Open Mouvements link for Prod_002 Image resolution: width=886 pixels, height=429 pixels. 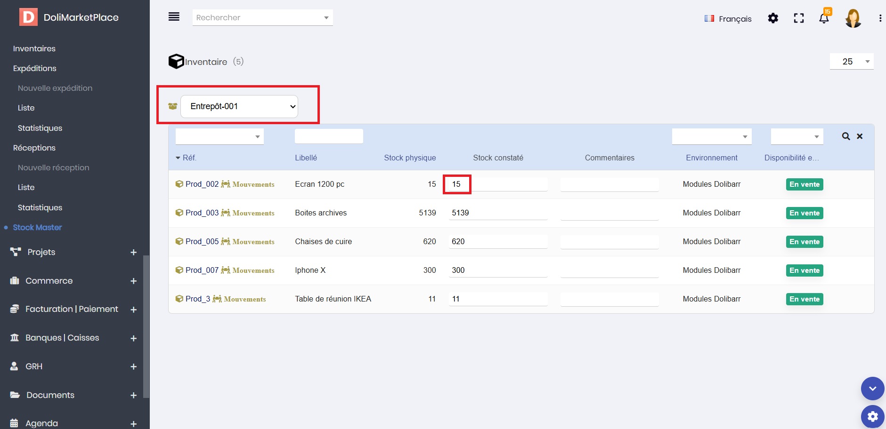point(253,184)
